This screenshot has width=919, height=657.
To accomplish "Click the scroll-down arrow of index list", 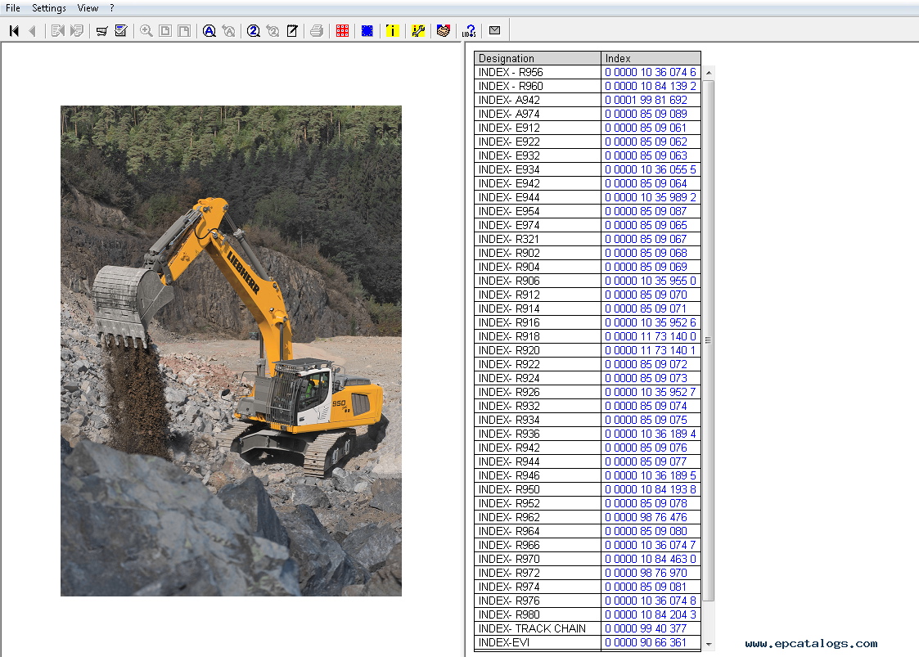I will [709, 644].
